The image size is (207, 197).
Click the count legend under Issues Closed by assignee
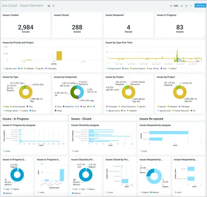[75, 151]
